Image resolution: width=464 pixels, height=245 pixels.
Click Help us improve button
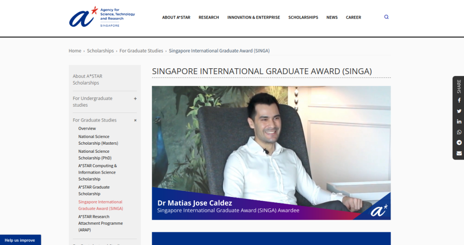point(20,240)
